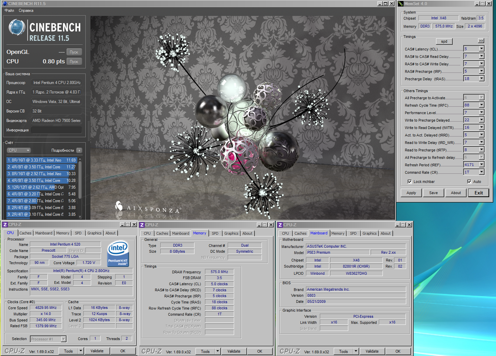Select ranking row 5 AMD Opt 7.95

pyautogui.click(x=42, y=187)
